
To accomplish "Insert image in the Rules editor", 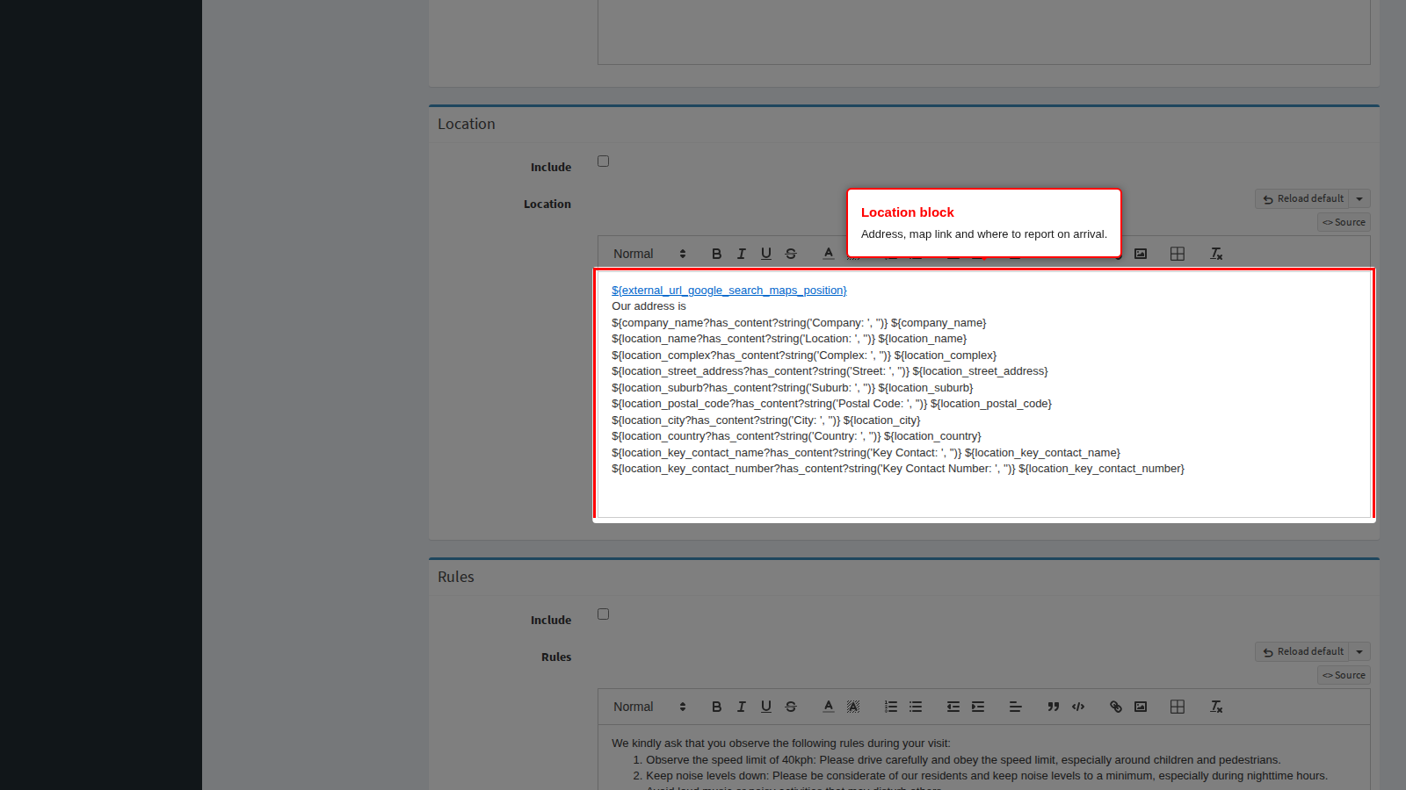I will [x=1141, y=707].
